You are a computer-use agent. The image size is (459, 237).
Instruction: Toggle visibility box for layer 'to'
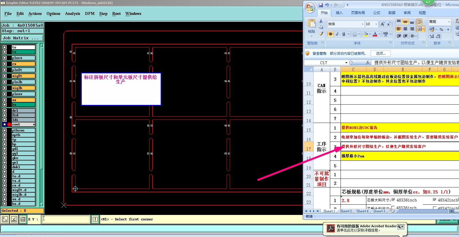[x=5, y=47]
